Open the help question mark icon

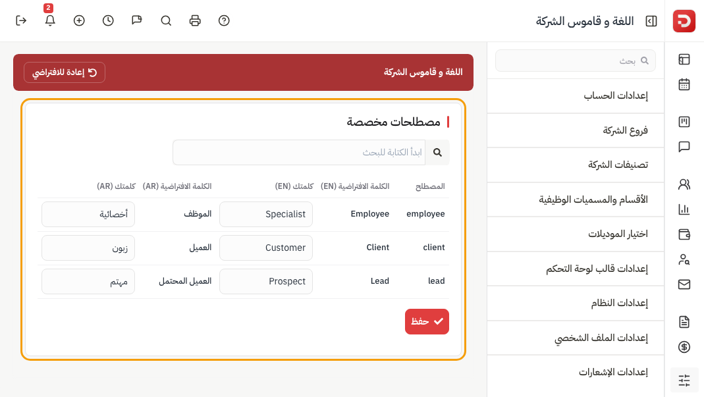224,20
